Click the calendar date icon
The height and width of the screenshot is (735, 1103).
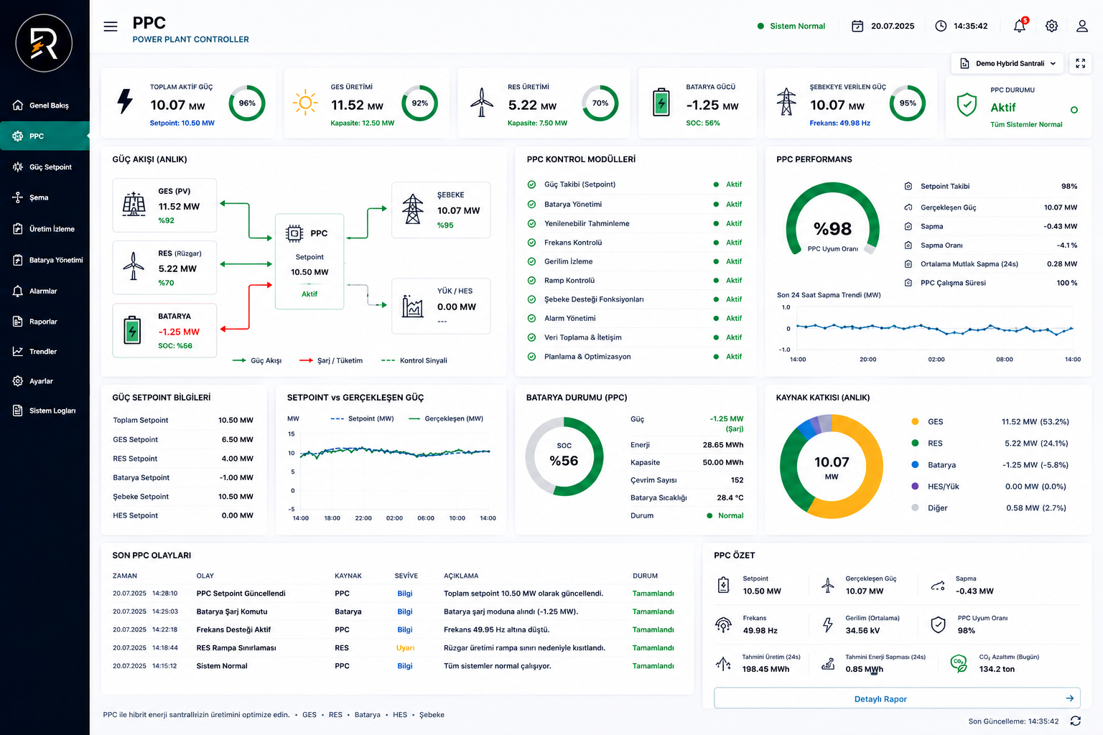(x=857, y=26)
